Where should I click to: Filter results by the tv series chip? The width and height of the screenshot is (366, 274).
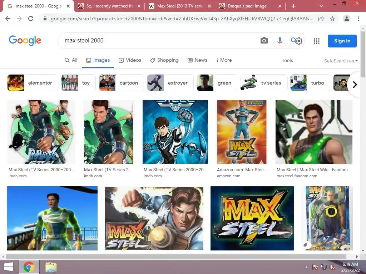coord(264,83)
